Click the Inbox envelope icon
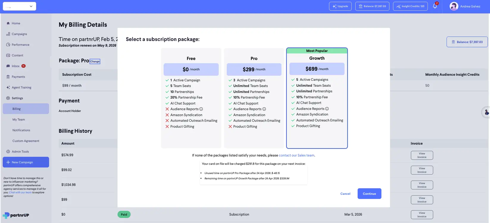The image size is (490, 223). tap(8, 66)
